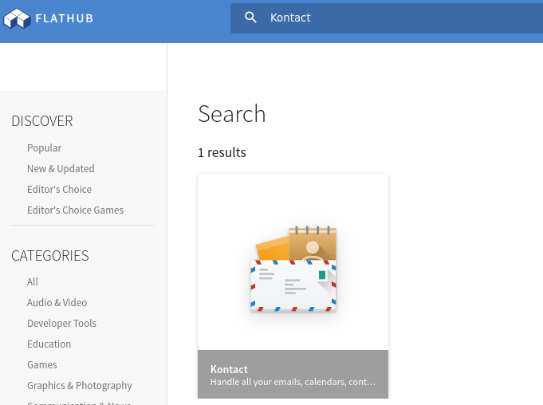This screenshot has width=543, height=405.
Task: Select the Games category
Action: [x=42, y=365]
